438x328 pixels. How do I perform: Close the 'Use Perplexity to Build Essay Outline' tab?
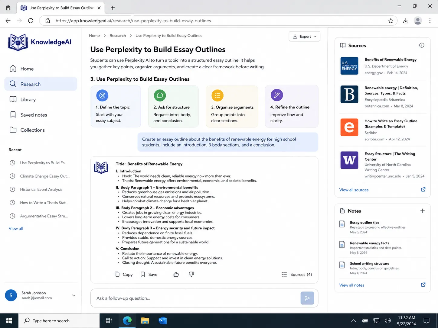point(99,8)
